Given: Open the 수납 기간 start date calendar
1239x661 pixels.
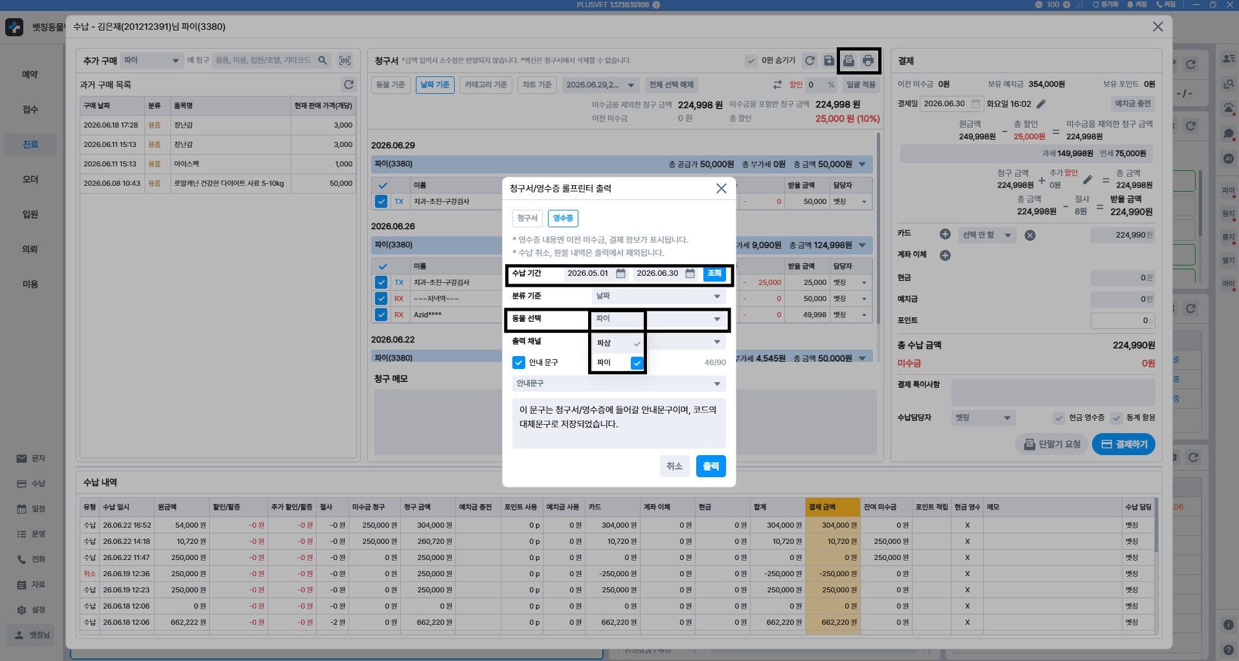Looking at the screenshot, I should point(620,273).
